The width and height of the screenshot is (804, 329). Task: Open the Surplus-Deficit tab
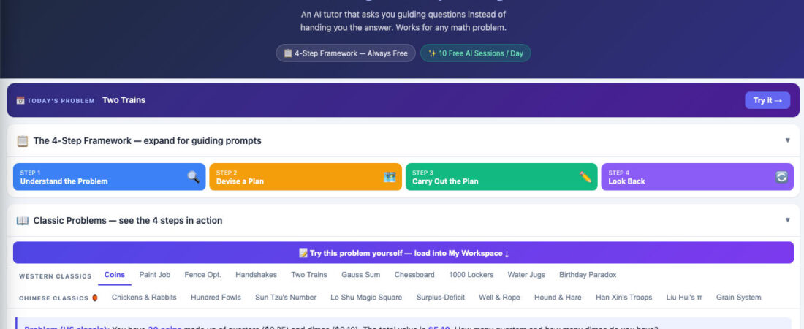[x=441, y=297]
